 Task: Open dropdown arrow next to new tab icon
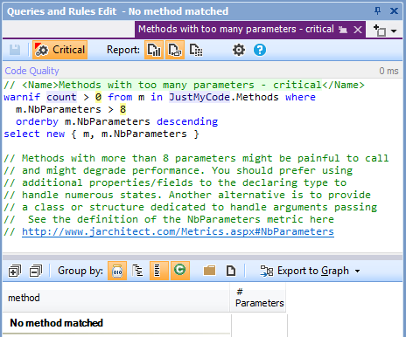[394, 31]
